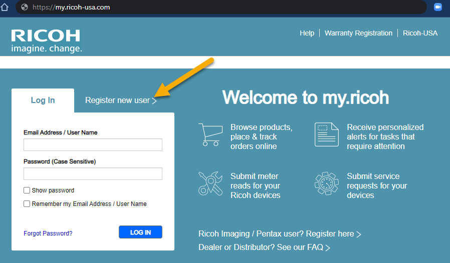Open the Help link

click(x=307, y=33)
